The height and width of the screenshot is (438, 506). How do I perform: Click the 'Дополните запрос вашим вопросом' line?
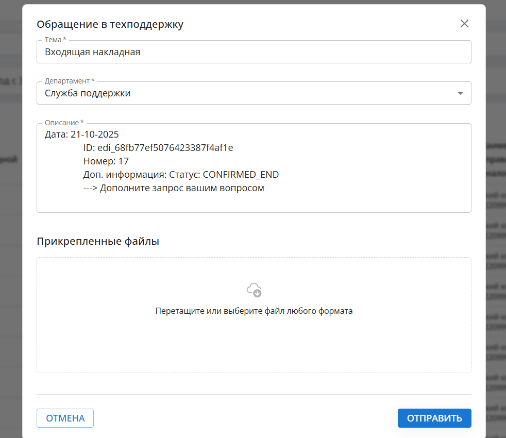(x=174, y=188)
